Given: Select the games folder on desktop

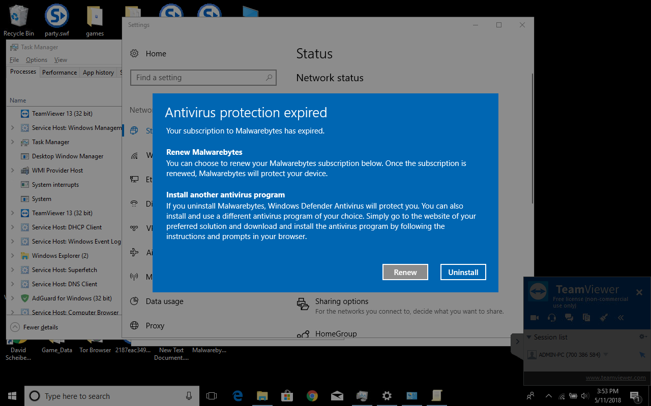Looking at the screenshot, I should 95,21.
